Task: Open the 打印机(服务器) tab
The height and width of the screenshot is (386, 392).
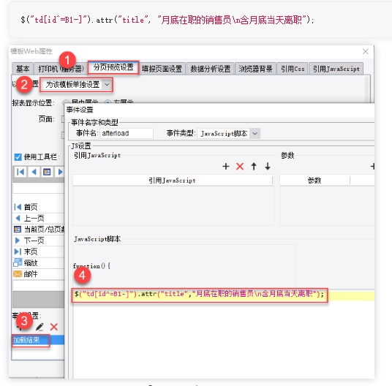Action: (61, 69)
